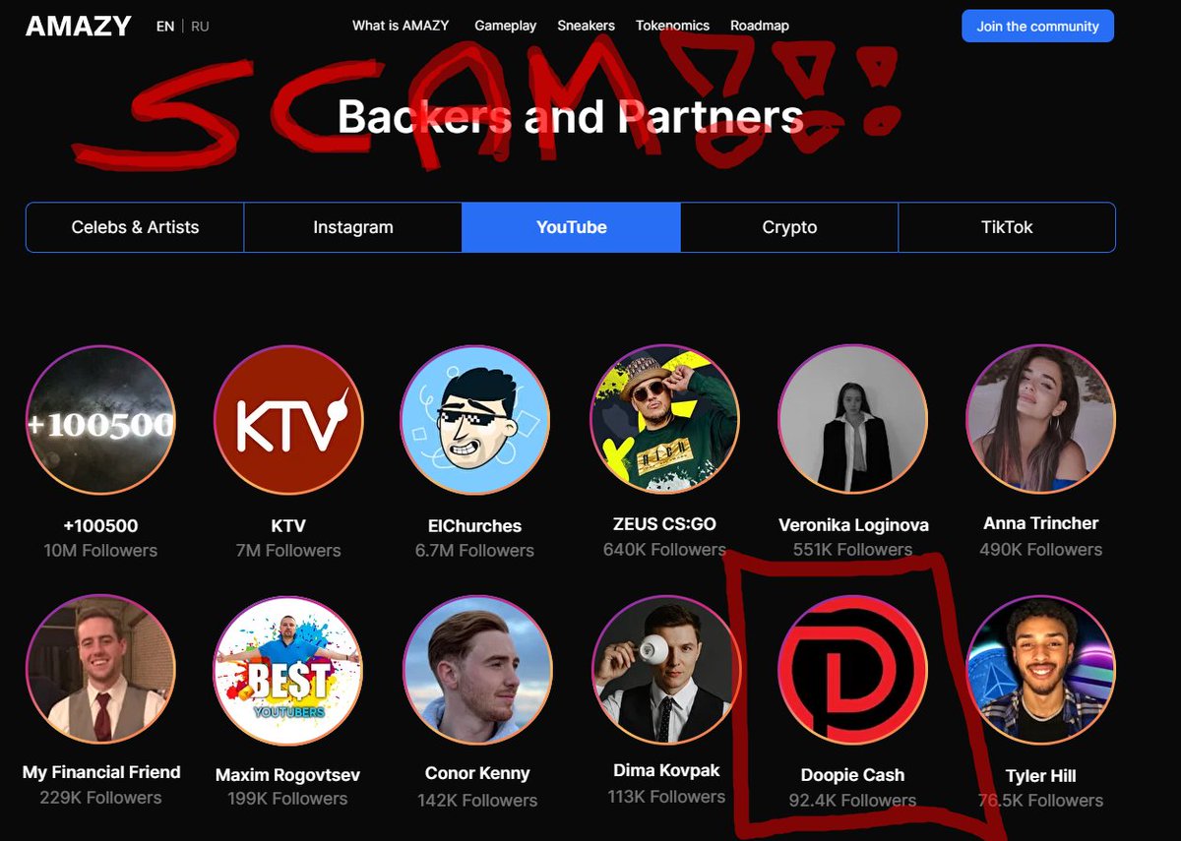Image resolution: width=1181 pixels, height=841 pixels.
Task: Click the ZEUS CS:GO name
Action: (x=664, y=524)
